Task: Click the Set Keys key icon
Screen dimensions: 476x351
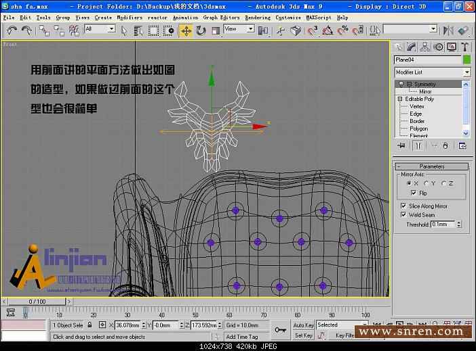Action: pos(280,329)
